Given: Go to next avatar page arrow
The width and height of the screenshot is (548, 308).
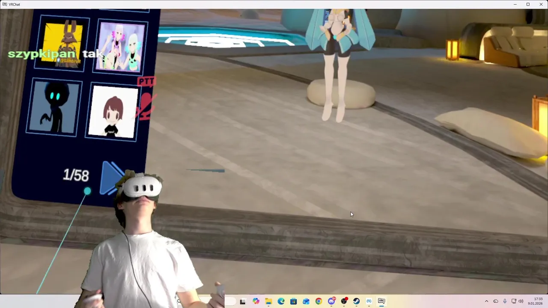Looking at the screenshot, I should coord(111,178).
